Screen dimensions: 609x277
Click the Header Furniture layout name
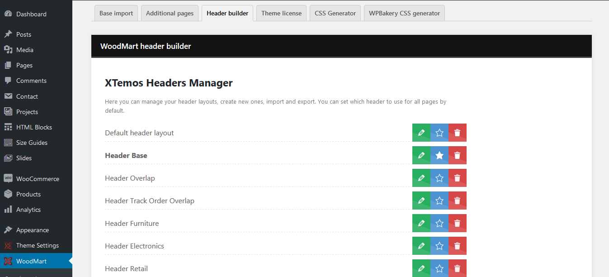[132, 223]
